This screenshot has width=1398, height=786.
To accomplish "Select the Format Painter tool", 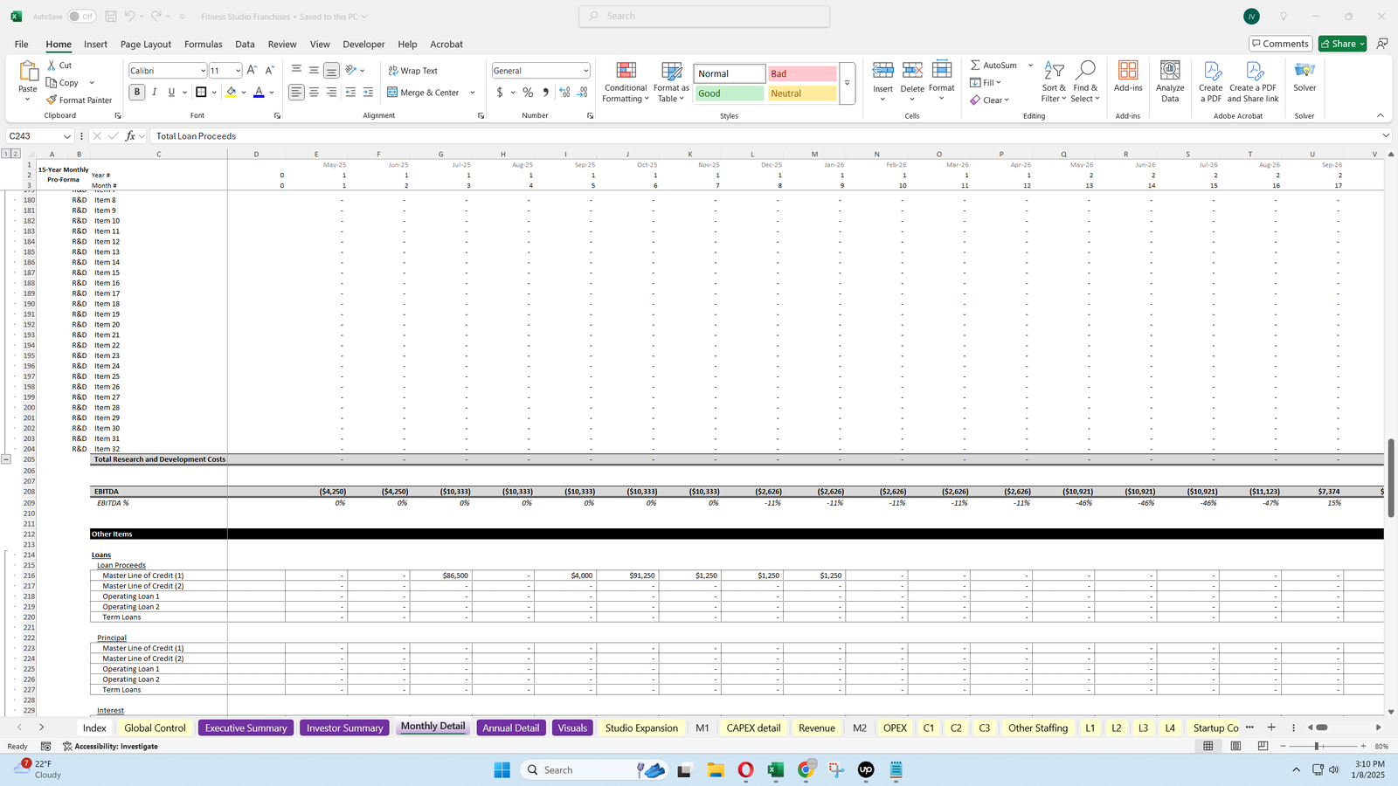I will [80, 100].
